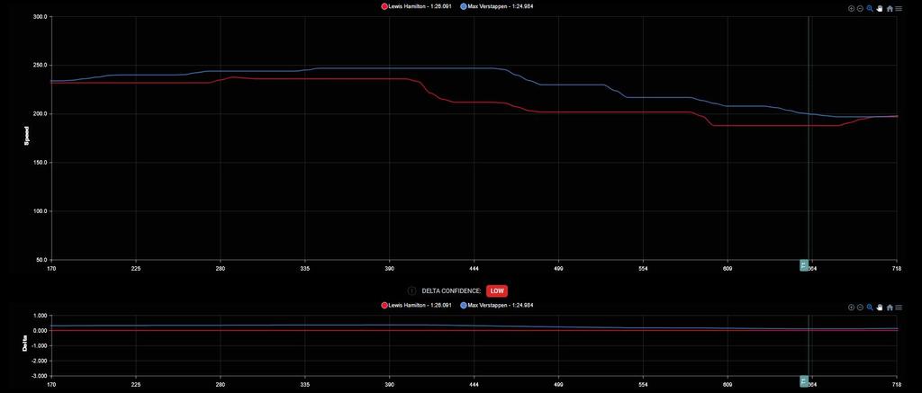The width and height of the screenshot is (922, 393).
Task: Zoom in on the Speed chart
Action: [851, 9]
